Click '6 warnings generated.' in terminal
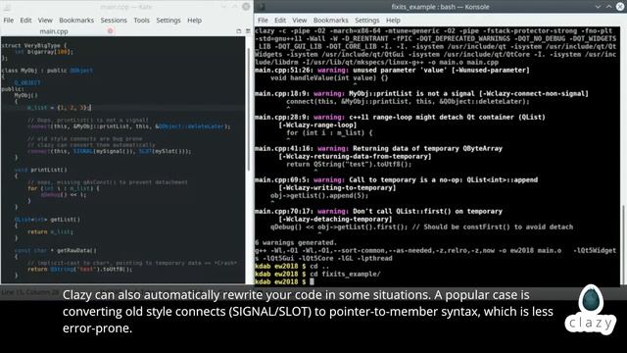627x353 pixels. point(296,242)
